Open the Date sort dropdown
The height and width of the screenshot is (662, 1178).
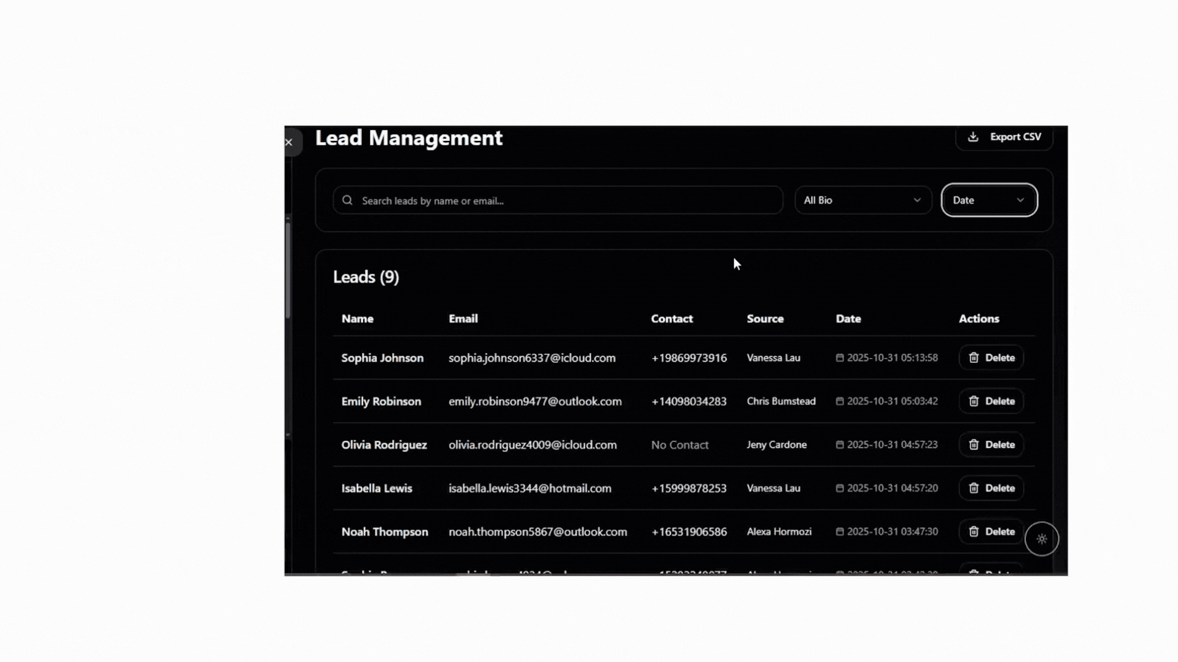(x=988, y=200)
